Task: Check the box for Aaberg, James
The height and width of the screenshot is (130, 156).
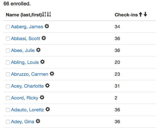Action: [x=8, y=27]
